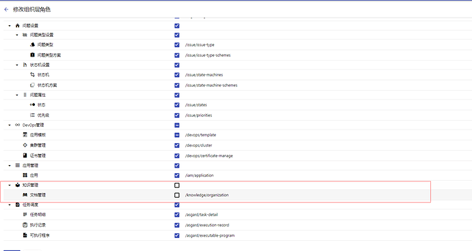Screen dimensions: 472x251
Task: Uncheck the 状态机设置 checkbox
Action: pos(177,65)
